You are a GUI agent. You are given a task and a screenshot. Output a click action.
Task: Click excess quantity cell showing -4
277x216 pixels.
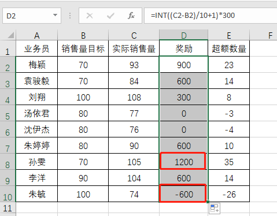point(229,129)
